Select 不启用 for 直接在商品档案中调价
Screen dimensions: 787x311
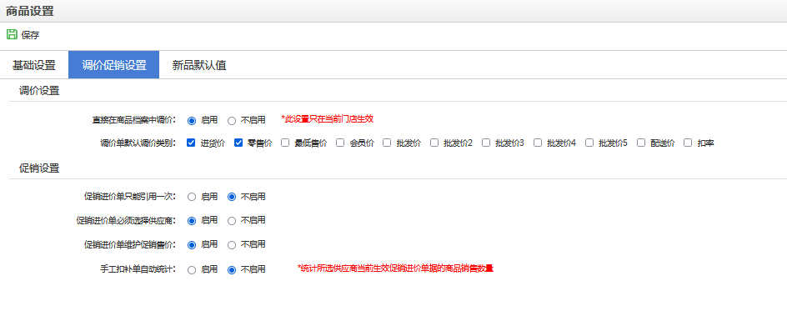click(232, 120)
